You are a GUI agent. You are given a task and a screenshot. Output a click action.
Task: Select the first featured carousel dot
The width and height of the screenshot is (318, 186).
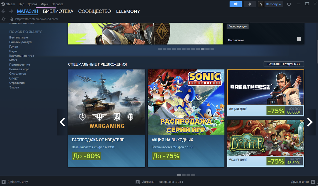(160, 49)
